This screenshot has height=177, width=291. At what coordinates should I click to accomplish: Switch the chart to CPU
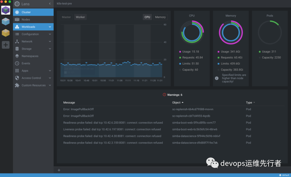147,17
